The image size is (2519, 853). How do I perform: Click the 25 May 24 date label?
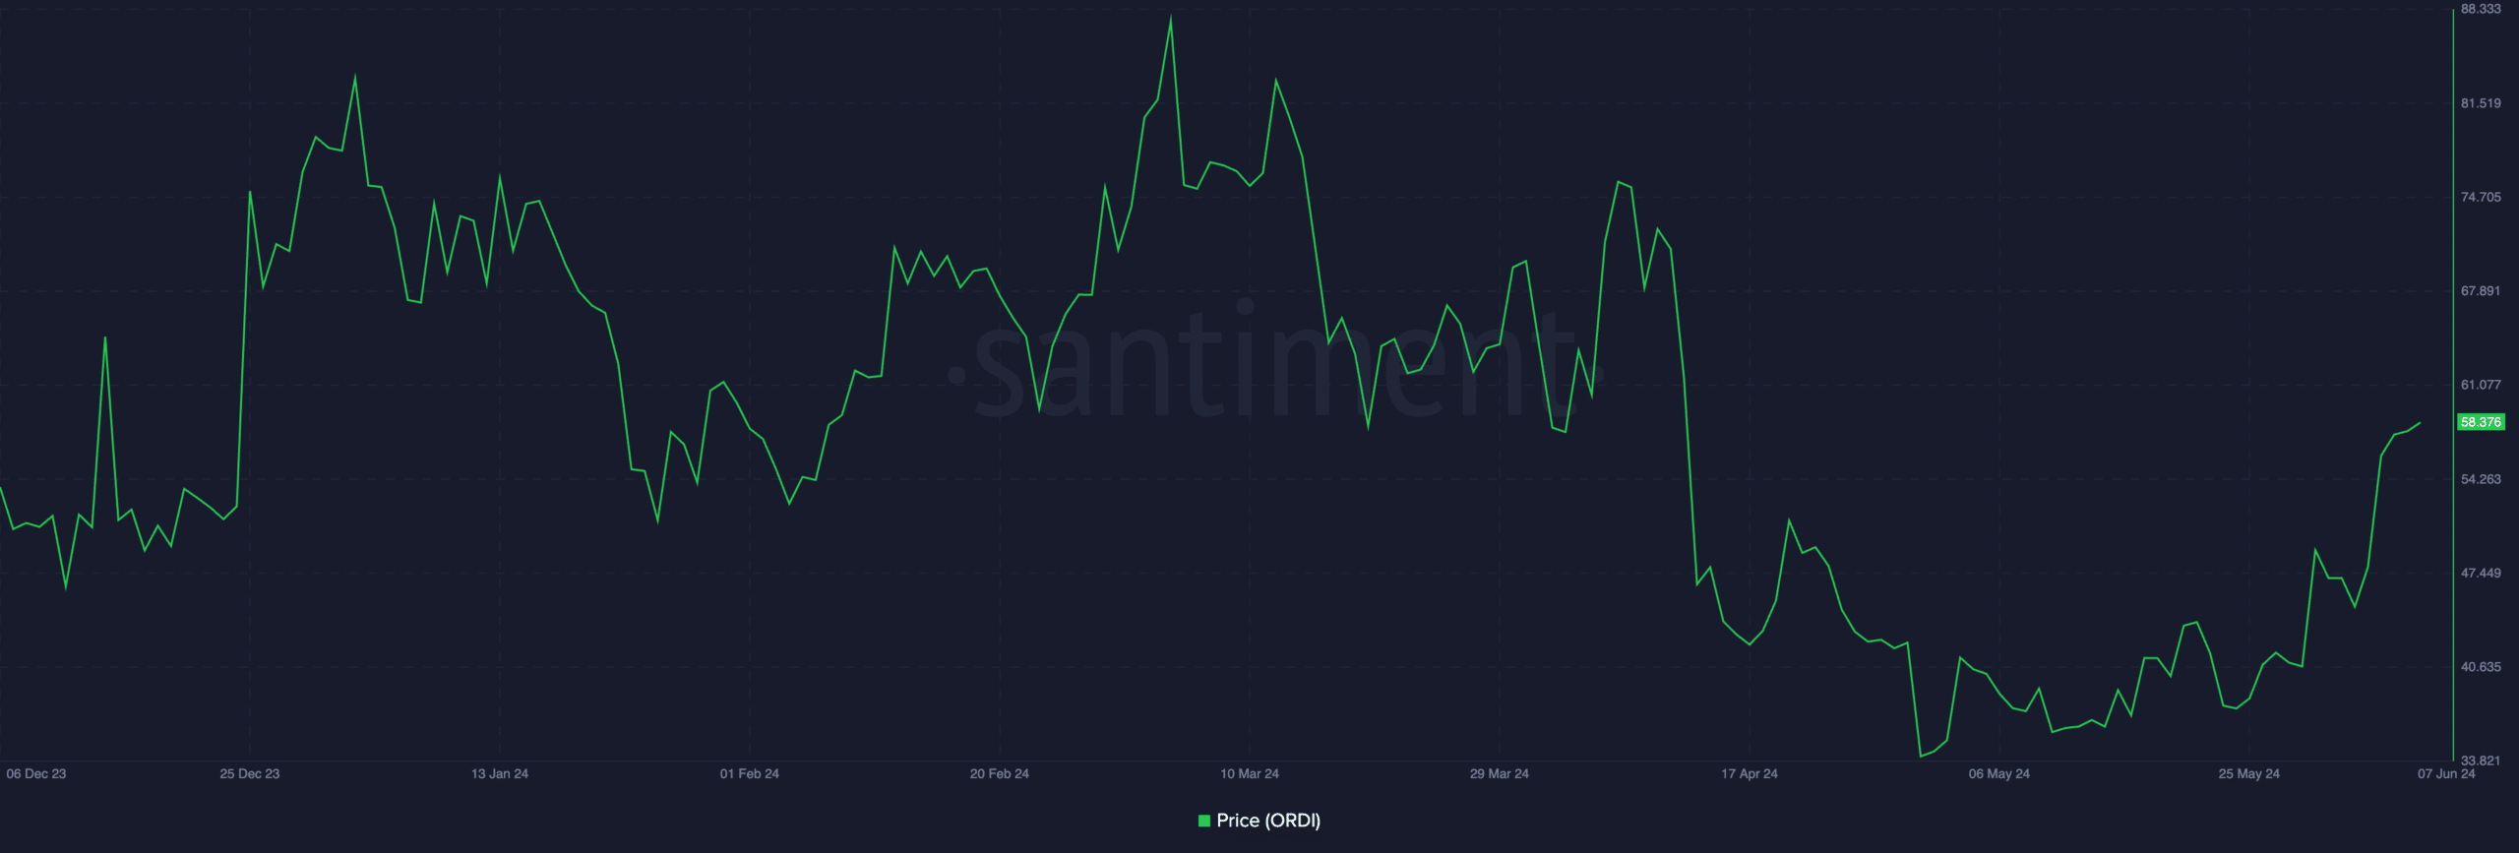click(2249, 774)
